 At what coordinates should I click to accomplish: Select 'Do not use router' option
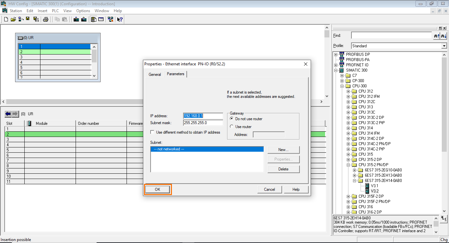[x=232, y=119]
